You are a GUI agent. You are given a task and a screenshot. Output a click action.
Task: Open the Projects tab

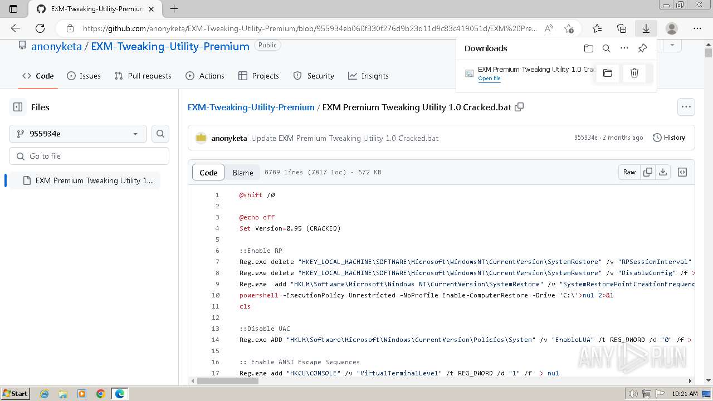pos(258,76)
